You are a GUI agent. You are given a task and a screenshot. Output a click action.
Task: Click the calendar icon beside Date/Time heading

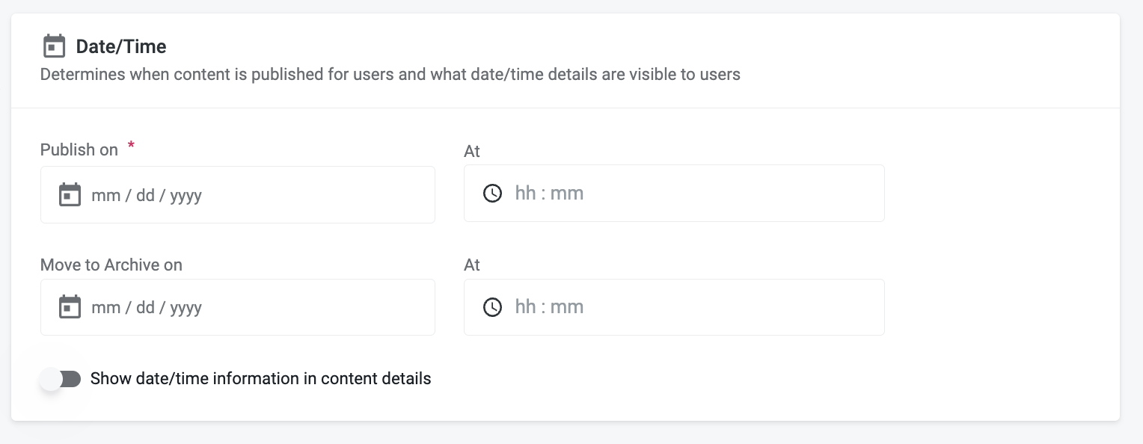(54, 46)
